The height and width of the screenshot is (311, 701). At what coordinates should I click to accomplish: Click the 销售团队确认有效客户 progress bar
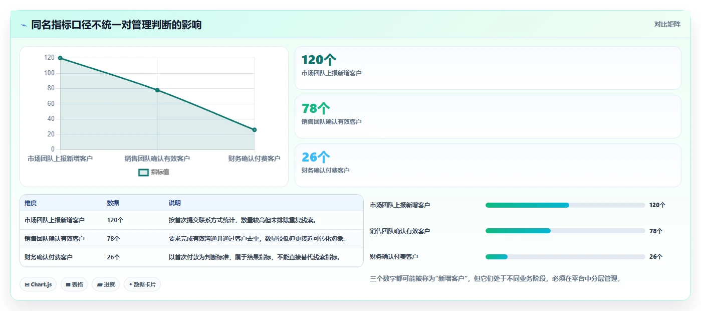tap(565, 231)
